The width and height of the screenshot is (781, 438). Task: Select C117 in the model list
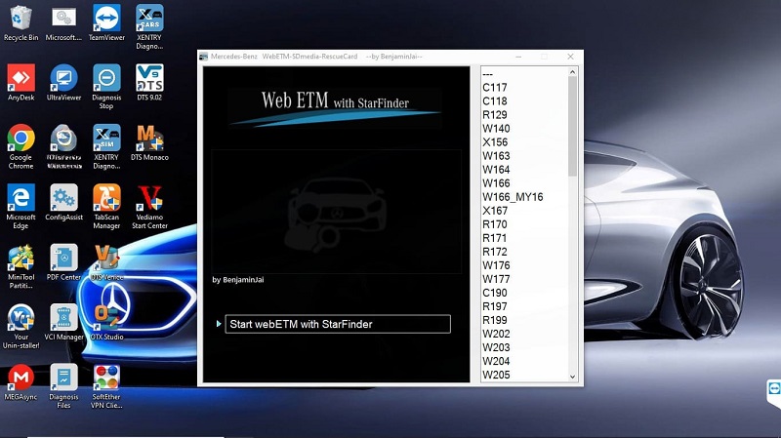495,88
